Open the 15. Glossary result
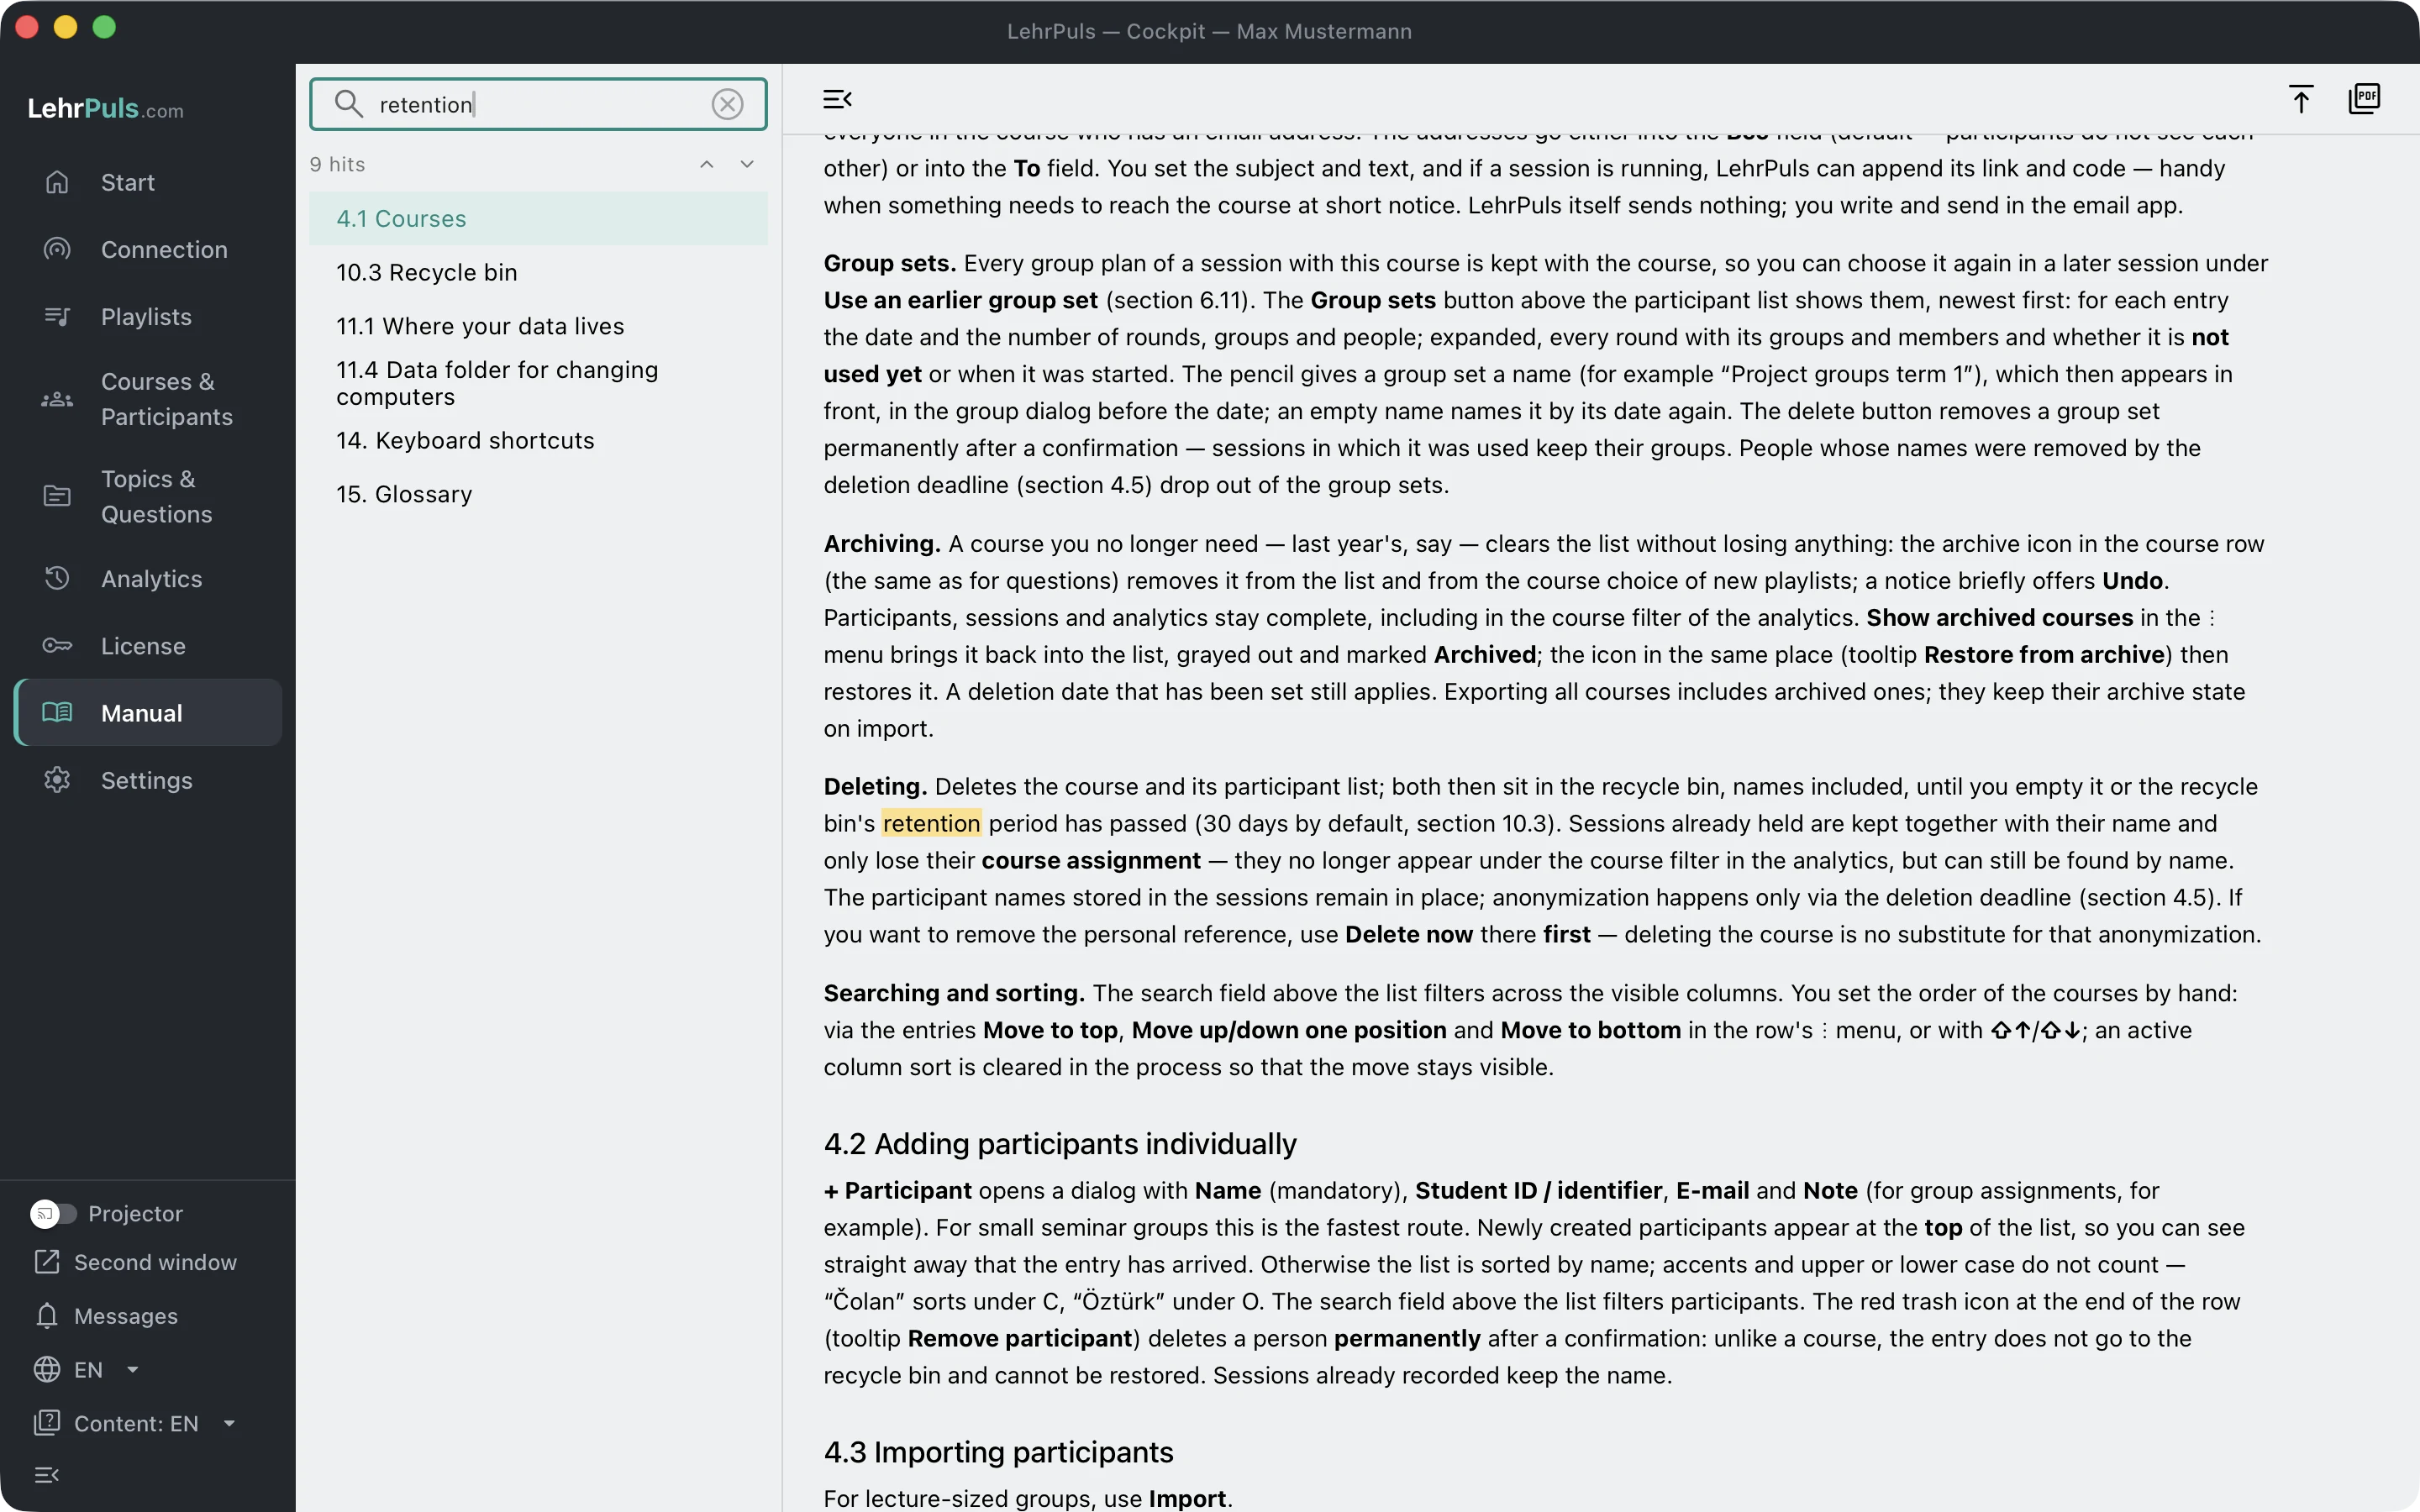The height and width of the screenshot is (1512, 2420). (x=538, y=494)
